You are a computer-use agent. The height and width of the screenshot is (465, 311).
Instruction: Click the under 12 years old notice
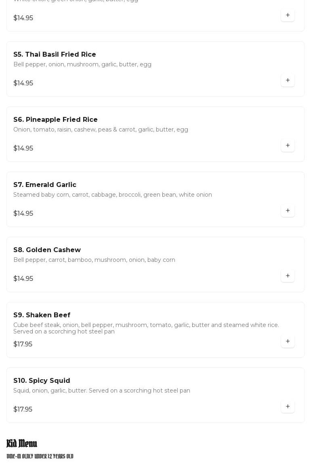pyautogui.click(x=40, y=457)
